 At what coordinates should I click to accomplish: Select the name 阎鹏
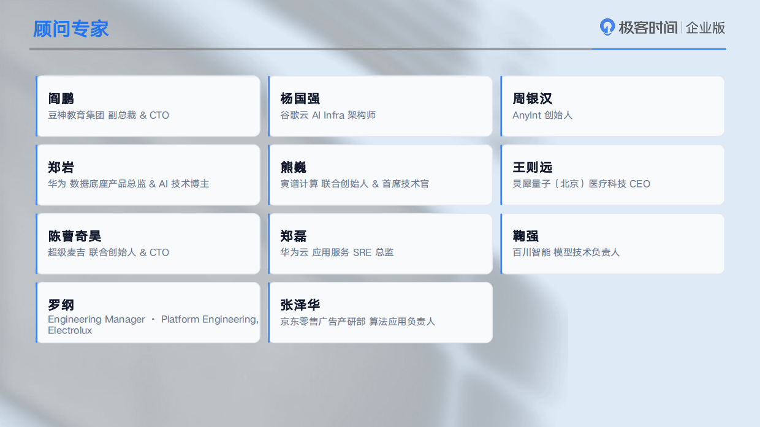click(x=61, y=99)
